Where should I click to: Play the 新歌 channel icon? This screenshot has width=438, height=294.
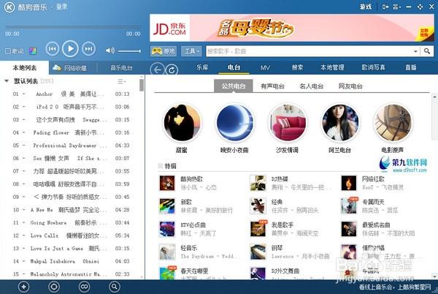pos(167,206)
